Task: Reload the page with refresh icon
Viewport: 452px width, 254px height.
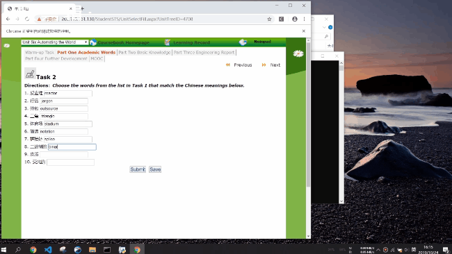Action: click(27, 19)
